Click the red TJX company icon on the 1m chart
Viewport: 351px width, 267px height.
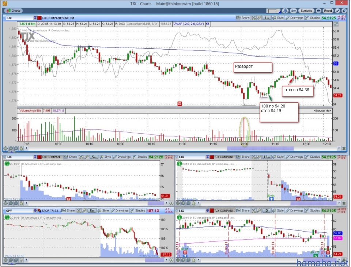(39, 18)
